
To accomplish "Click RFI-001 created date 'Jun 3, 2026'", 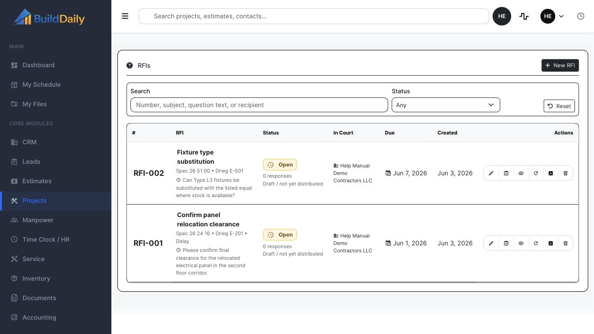I will click(455, 243).
